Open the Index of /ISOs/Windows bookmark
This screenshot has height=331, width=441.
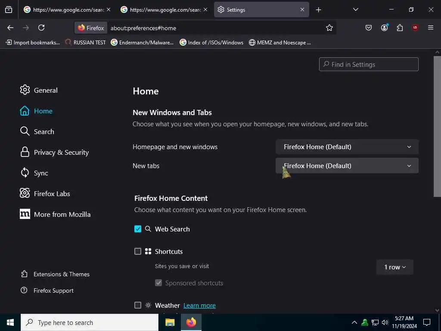[x=211, y=43]
